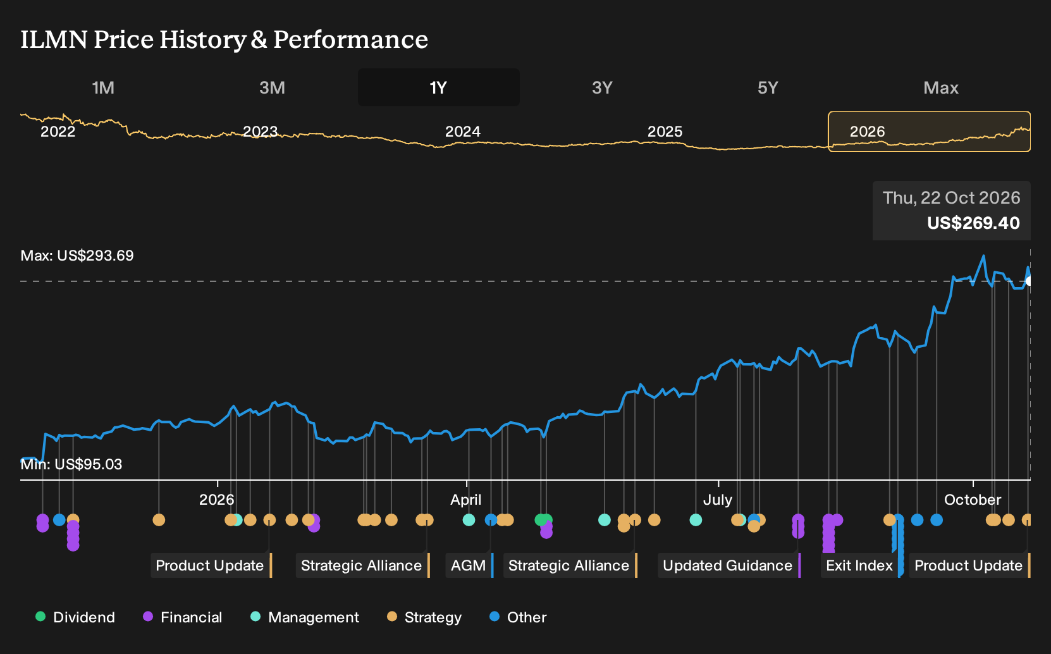Choose the 1Y range tab
The height and width of the screenshot is (654, 1051).
(x=439, y=87)
